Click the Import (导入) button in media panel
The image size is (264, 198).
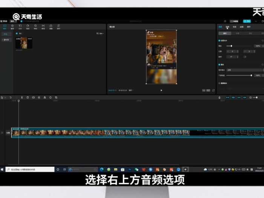click(19, 34)
